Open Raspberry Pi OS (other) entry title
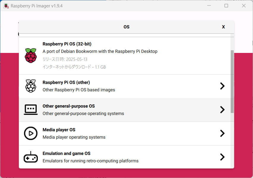The image size is (253, 178). point(66,82)
